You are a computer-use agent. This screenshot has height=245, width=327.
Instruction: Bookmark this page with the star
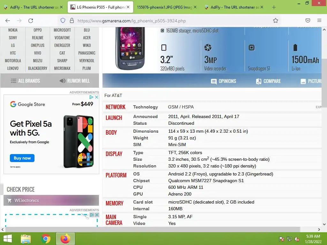coord(276,20)
